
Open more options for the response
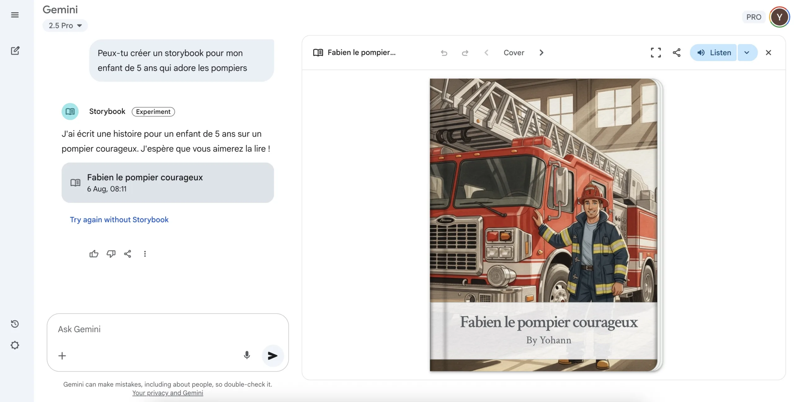click(x=145, y=254)
